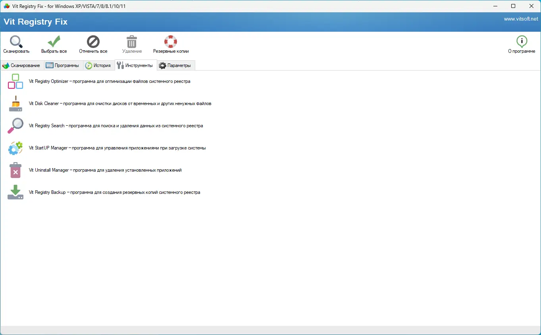Switch to the Программы tab
This screenshot has width=541, height=335.
[63, 65]
